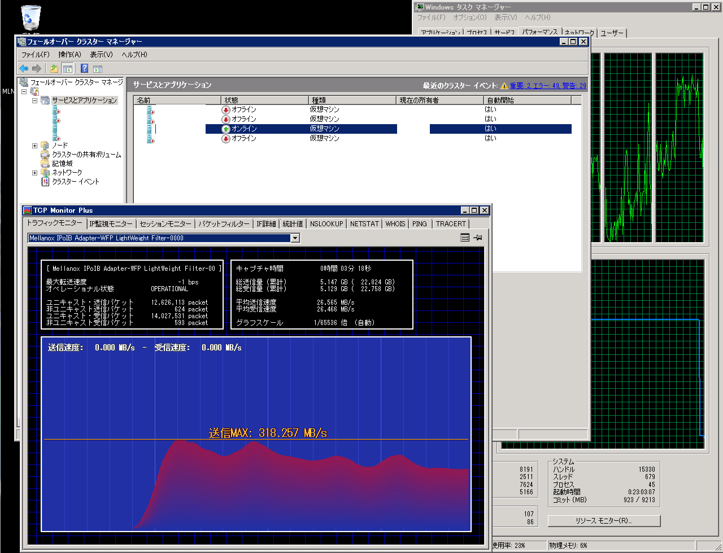Toggle the Show/Hide console tree icon

point(67,69)
